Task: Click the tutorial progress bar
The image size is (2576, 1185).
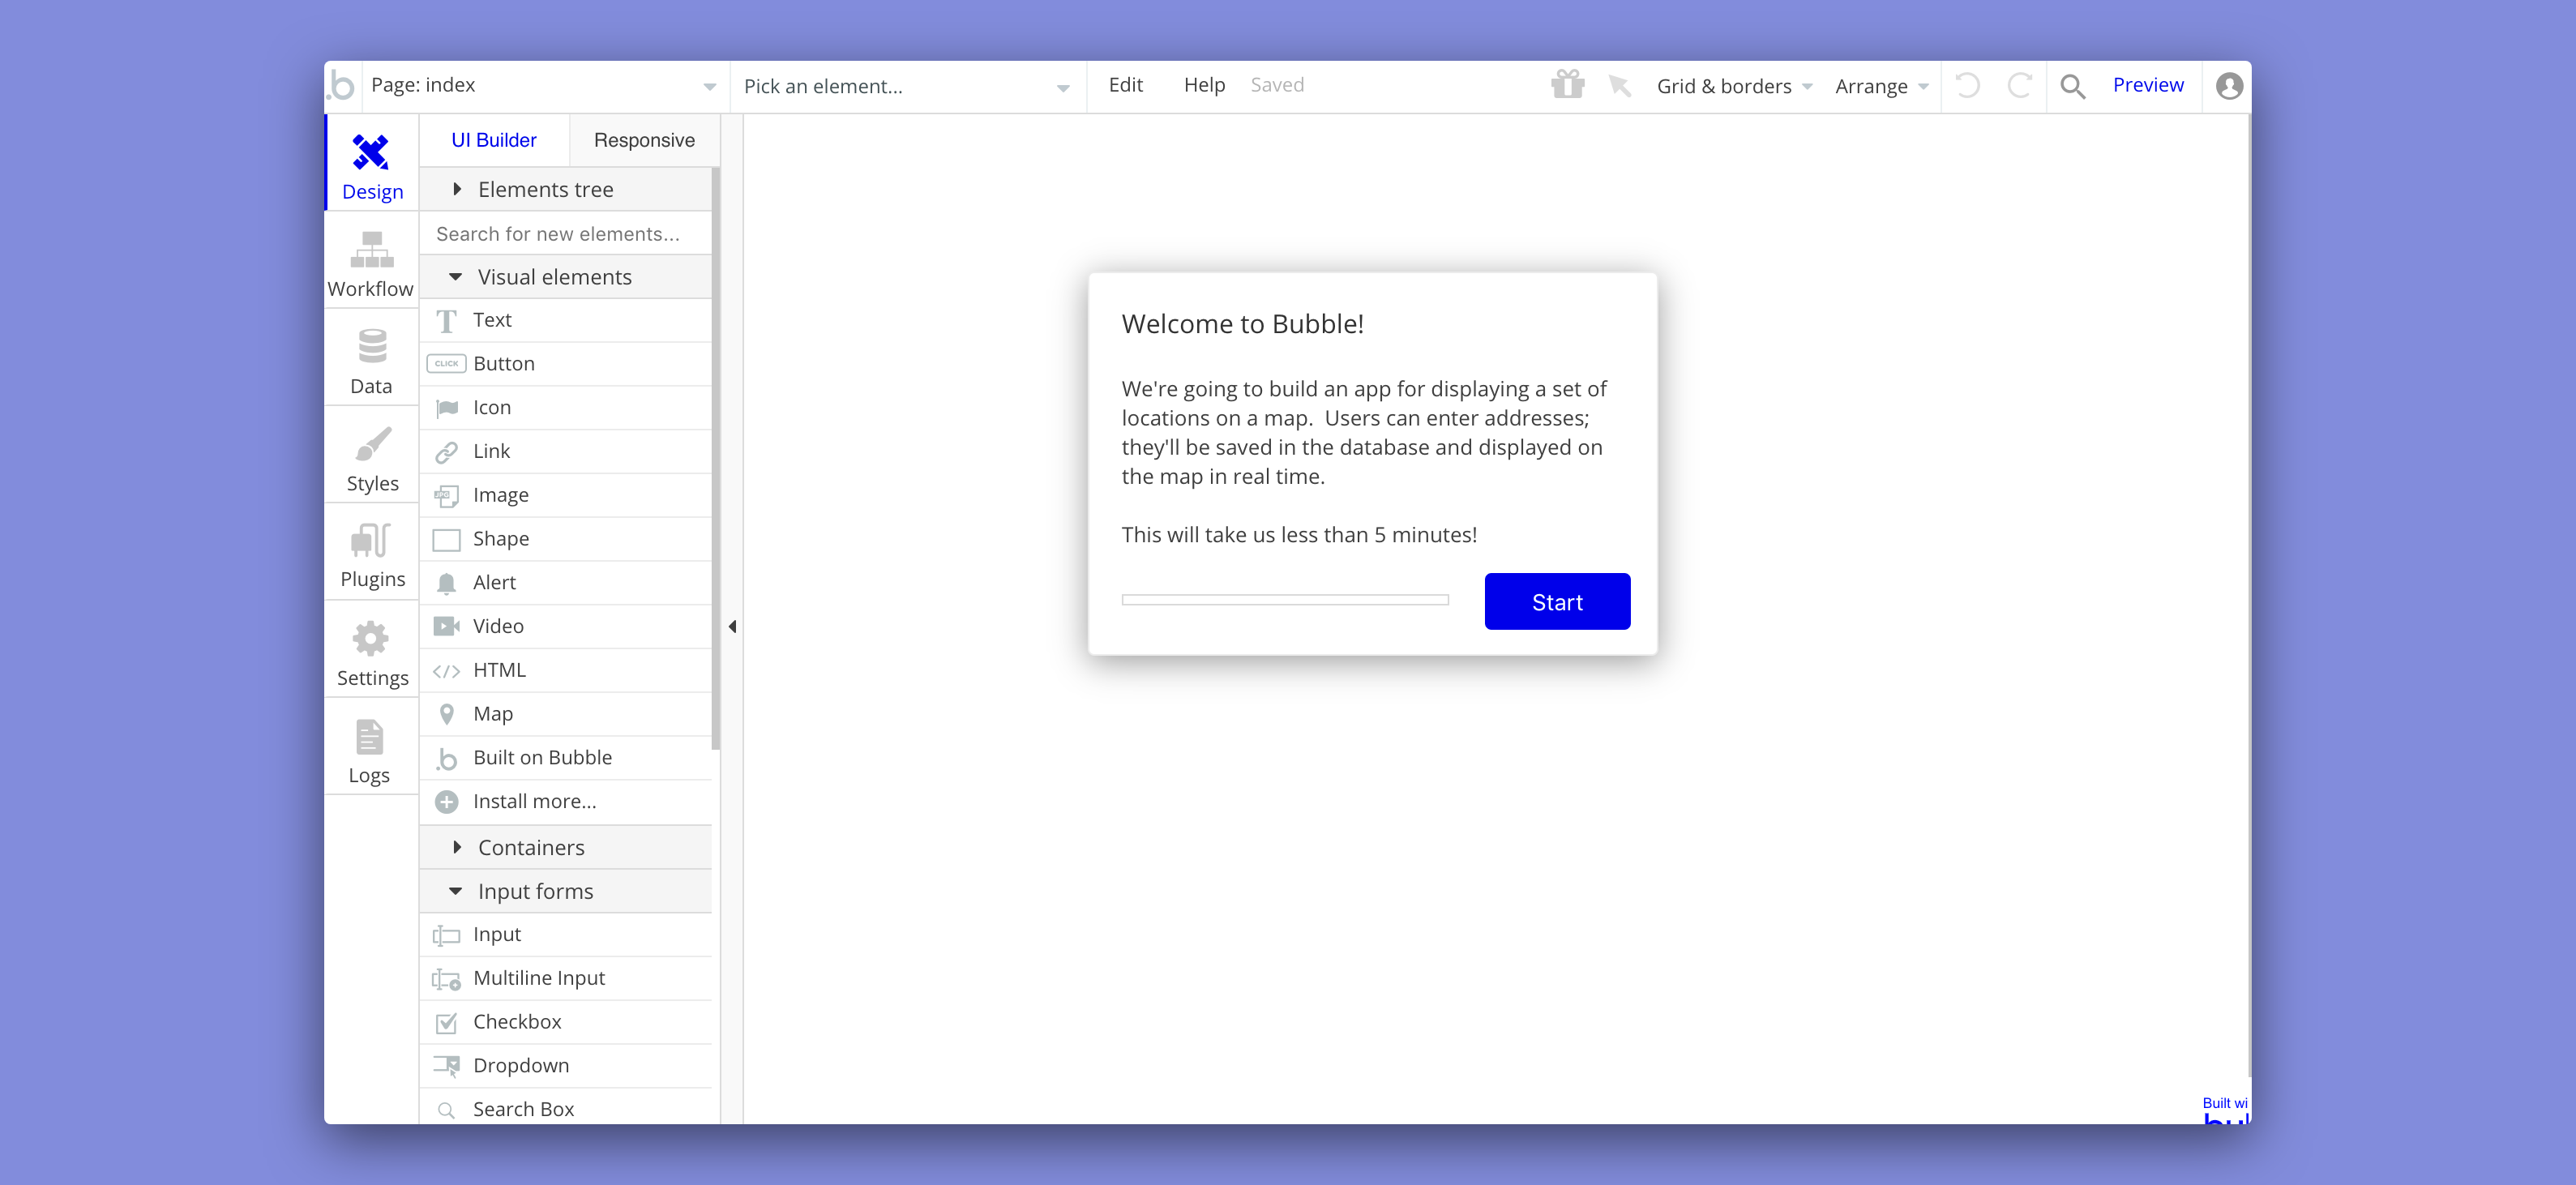Action: pyautogui.click(x=1285, y=600)
